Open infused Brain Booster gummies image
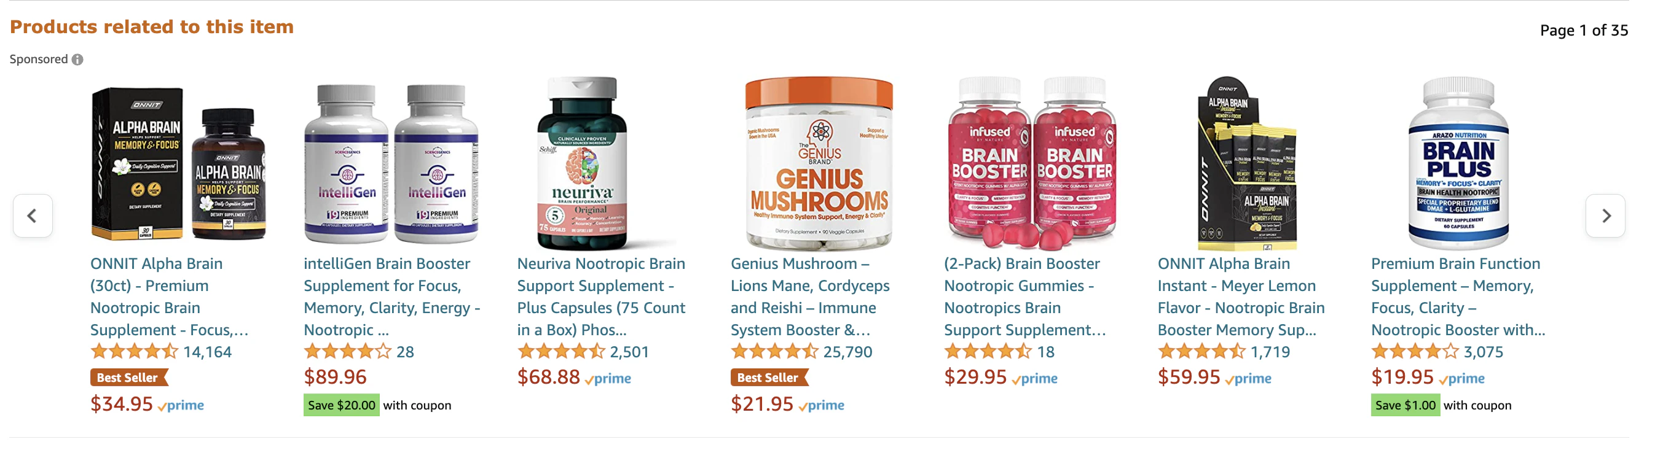Viewport: 1663px width, 458px height. (1032, 164)
